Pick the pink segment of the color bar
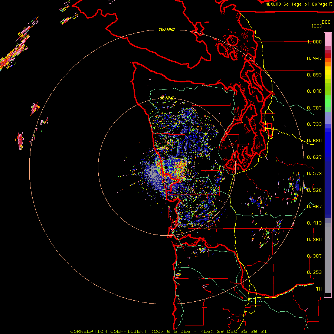This screenshot has height=334, width=334. pos(328,39)
